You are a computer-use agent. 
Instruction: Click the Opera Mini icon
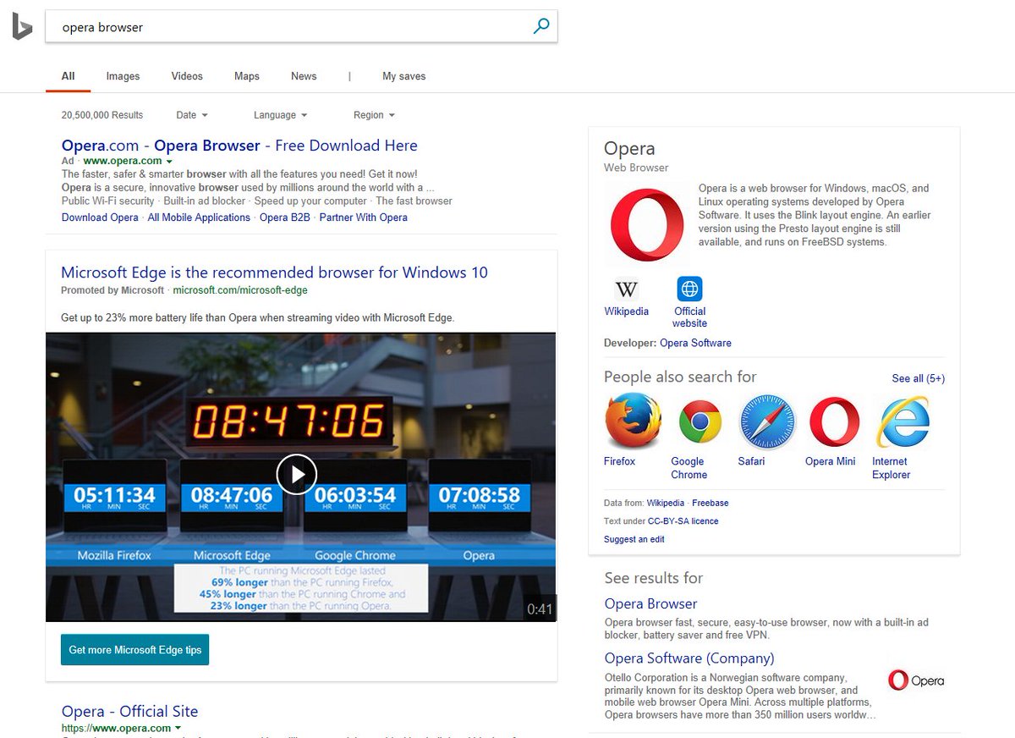pyautogui.click(x=834, y=421)
